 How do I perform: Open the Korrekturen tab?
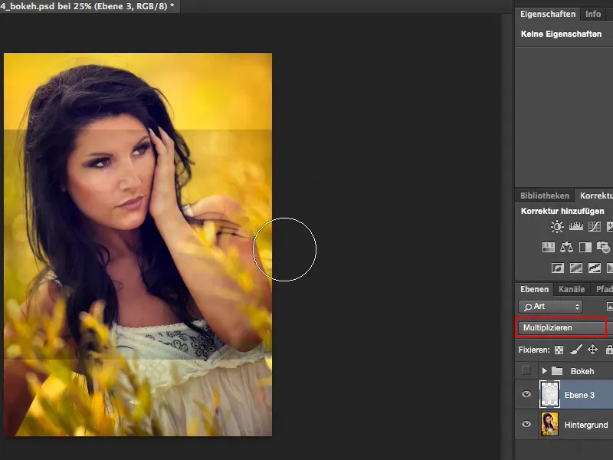tap(595, 195)
